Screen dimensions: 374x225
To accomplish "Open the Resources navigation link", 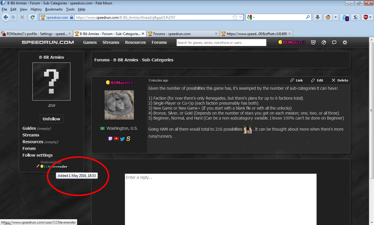I will click(135, 42).
